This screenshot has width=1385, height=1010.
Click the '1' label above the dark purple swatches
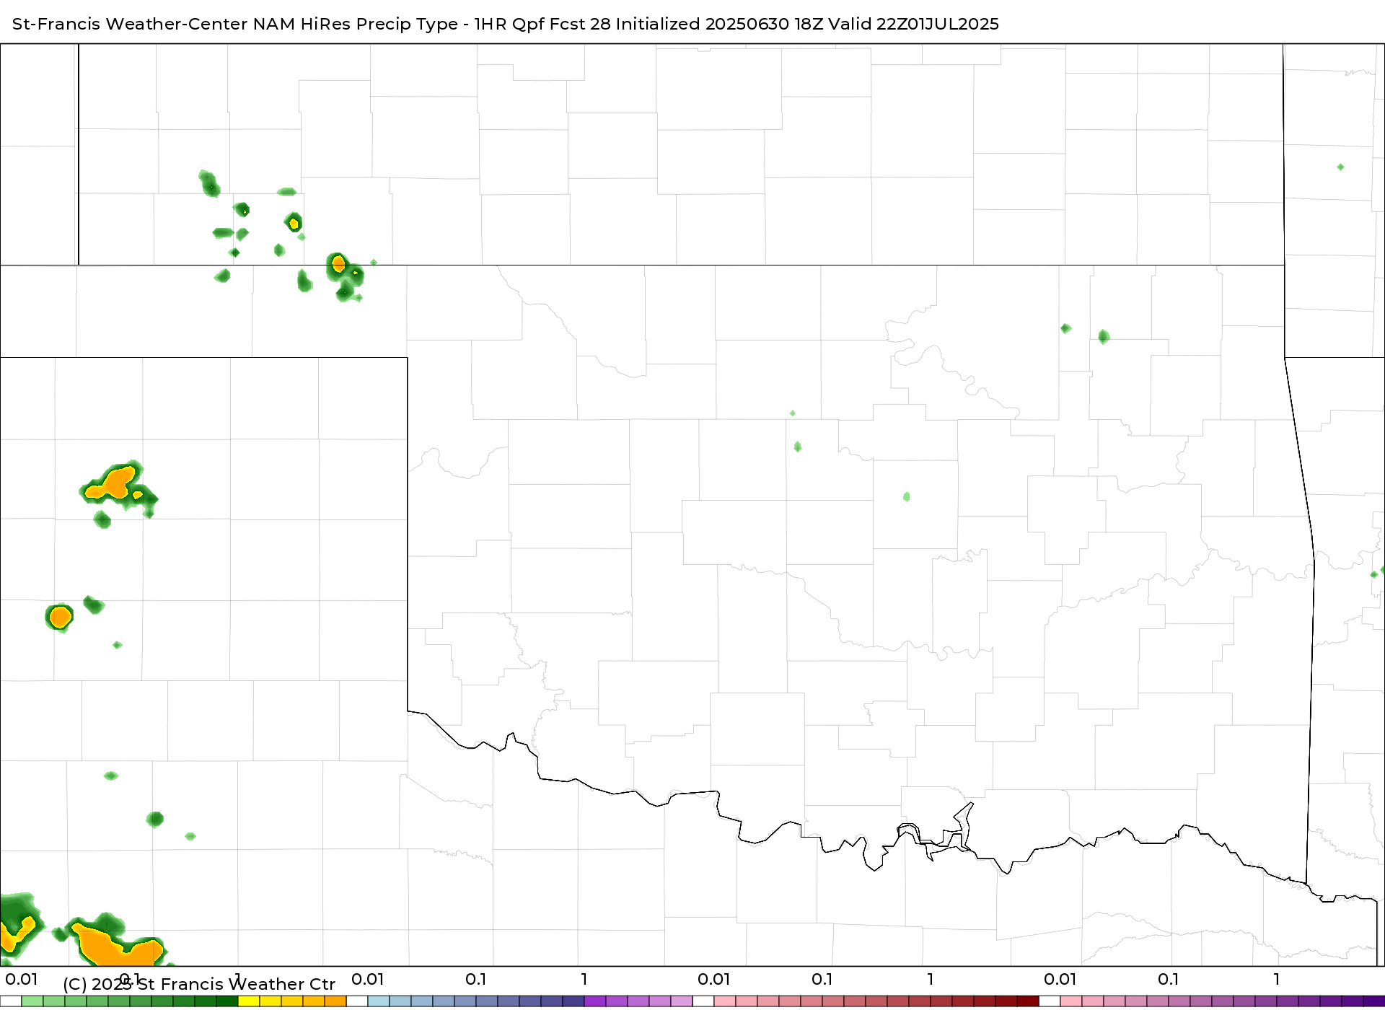[1277, 980]
